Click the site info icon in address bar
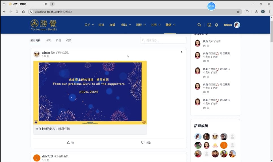Image resolution: width=273 pixels, height=162 pixels. [31, 12]
